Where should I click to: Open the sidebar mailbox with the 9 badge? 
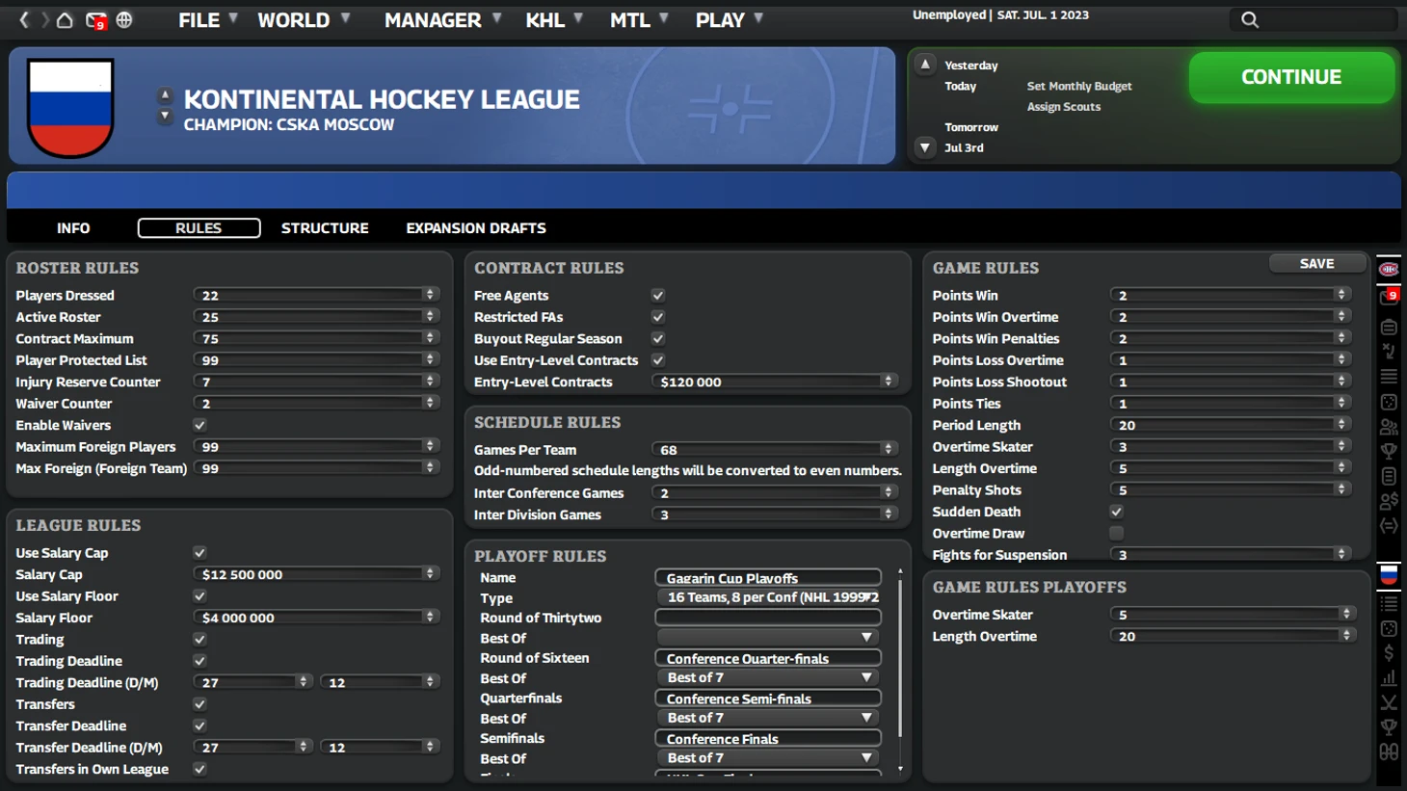(x=1389, y=298)
